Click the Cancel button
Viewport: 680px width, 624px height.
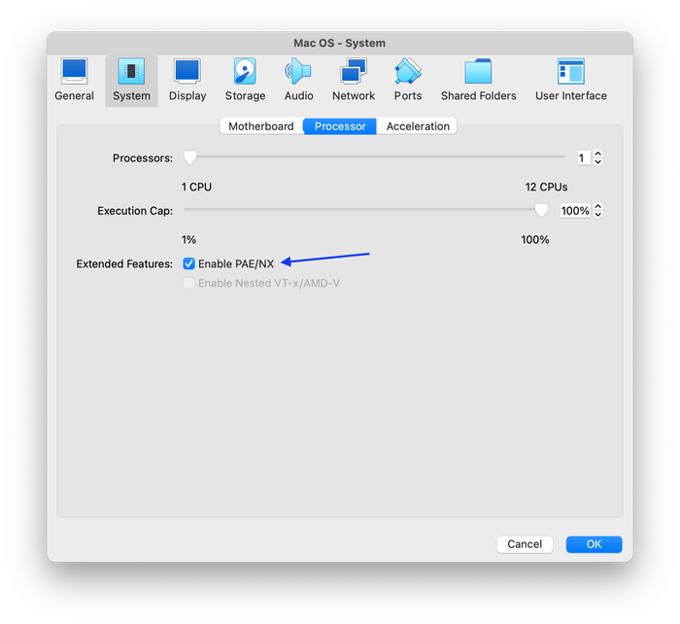pyautogui.click(x=525, y=544)
